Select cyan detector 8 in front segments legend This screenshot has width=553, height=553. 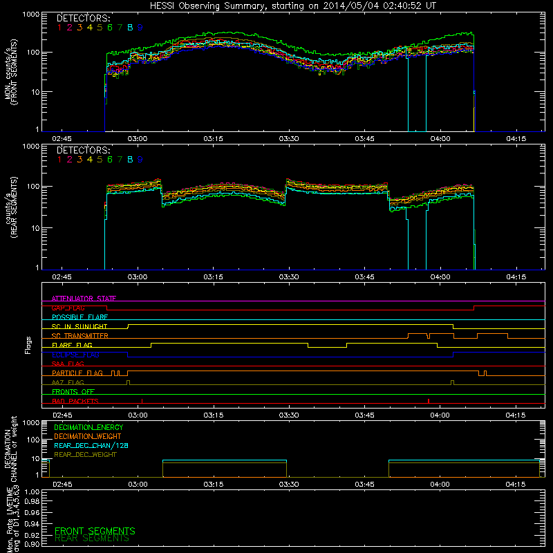coord(130,27)
